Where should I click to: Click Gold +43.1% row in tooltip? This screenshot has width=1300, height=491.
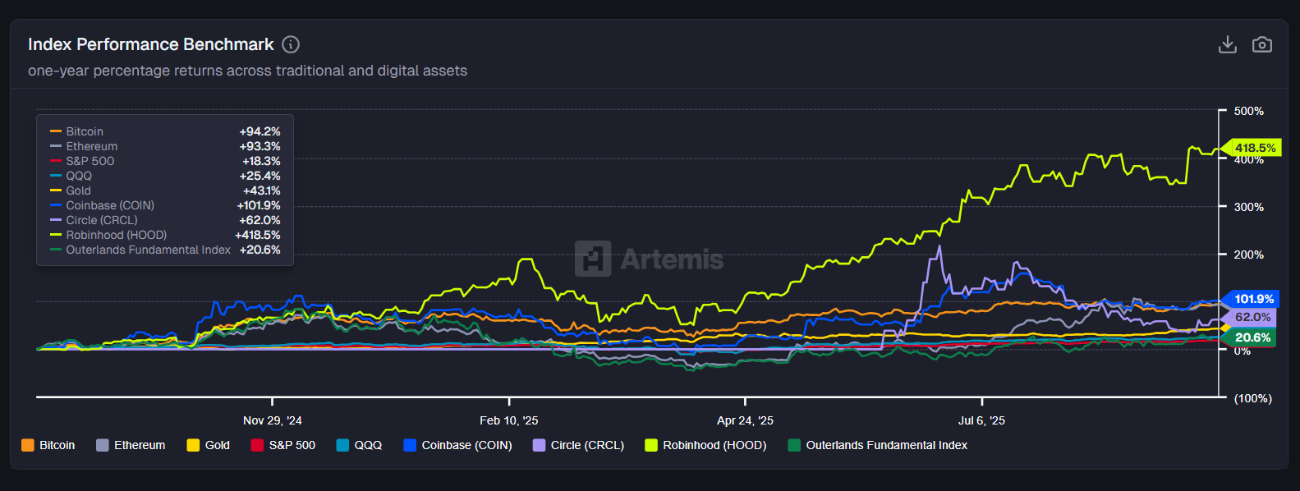(165, 190)
